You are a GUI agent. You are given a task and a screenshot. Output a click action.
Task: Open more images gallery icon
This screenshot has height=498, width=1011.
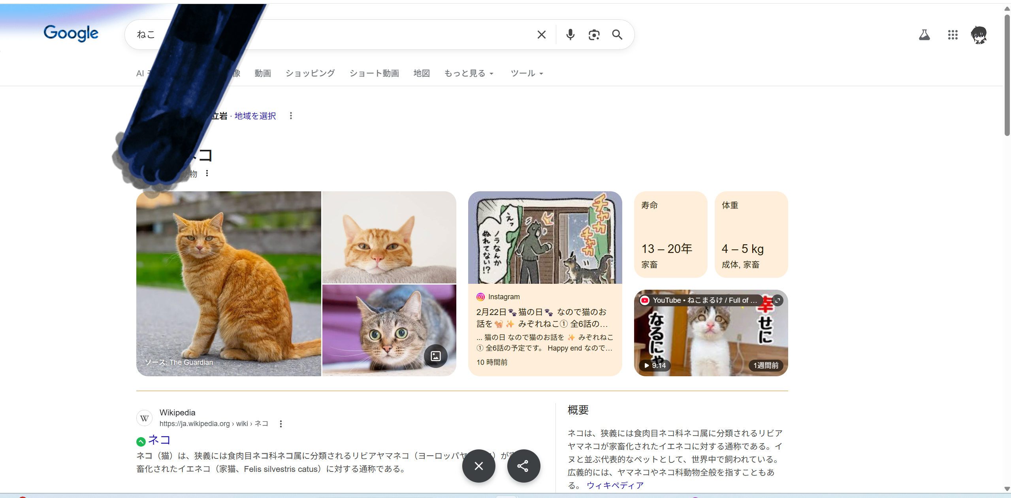pos(435,356)
